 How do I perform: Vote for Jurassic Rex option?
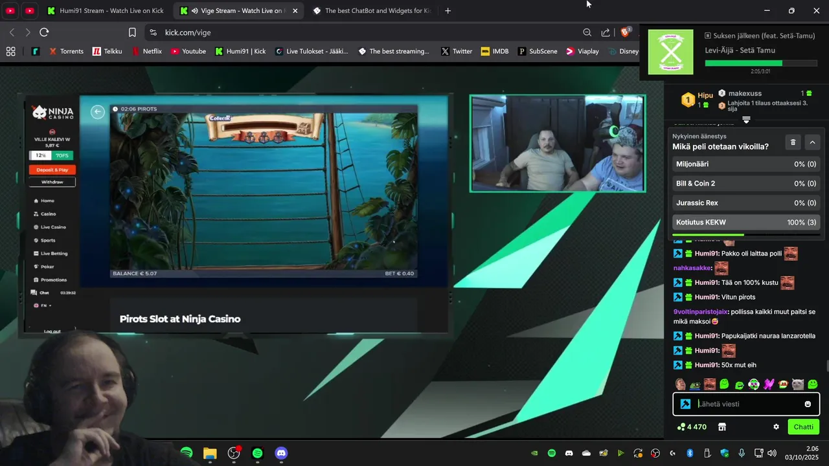(x=746, y=203)
